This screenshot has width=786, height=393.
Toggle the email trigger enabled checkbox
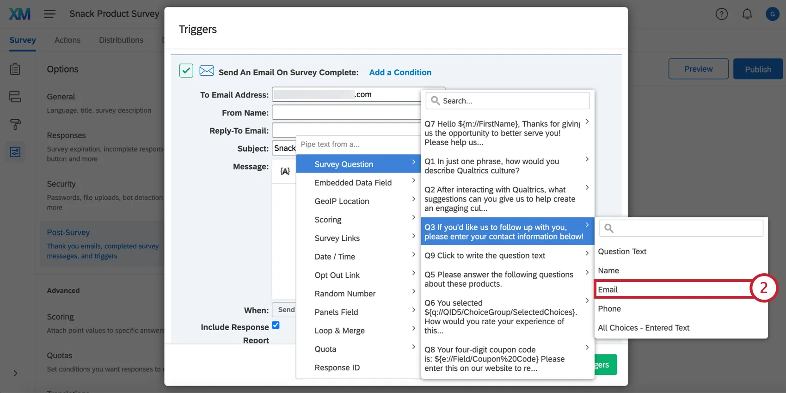186,71
